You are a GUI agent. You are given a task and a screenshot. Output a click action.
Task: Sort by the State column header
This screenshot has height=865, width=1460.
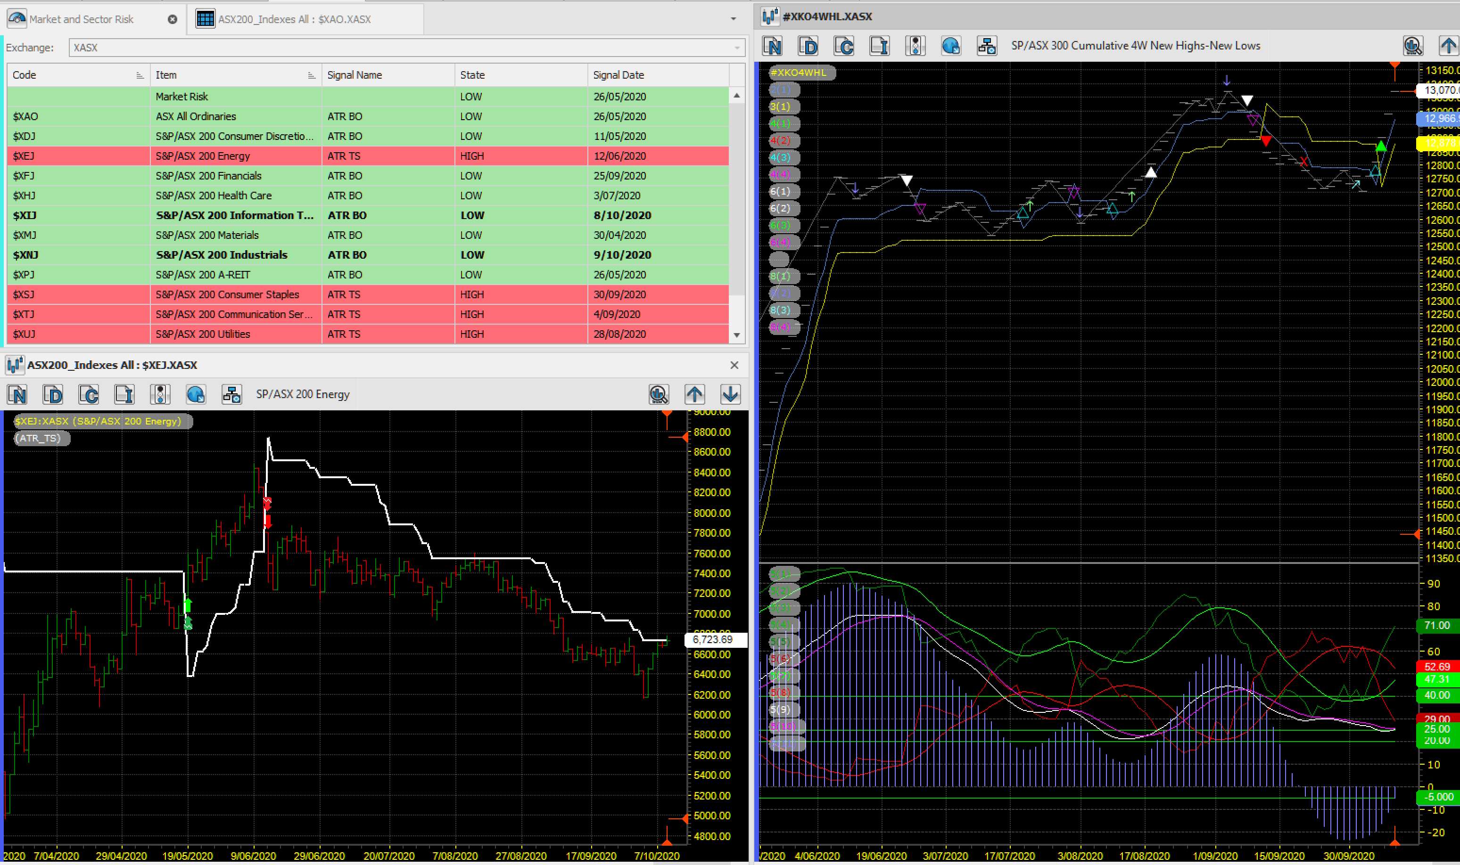tap(521, 75)
